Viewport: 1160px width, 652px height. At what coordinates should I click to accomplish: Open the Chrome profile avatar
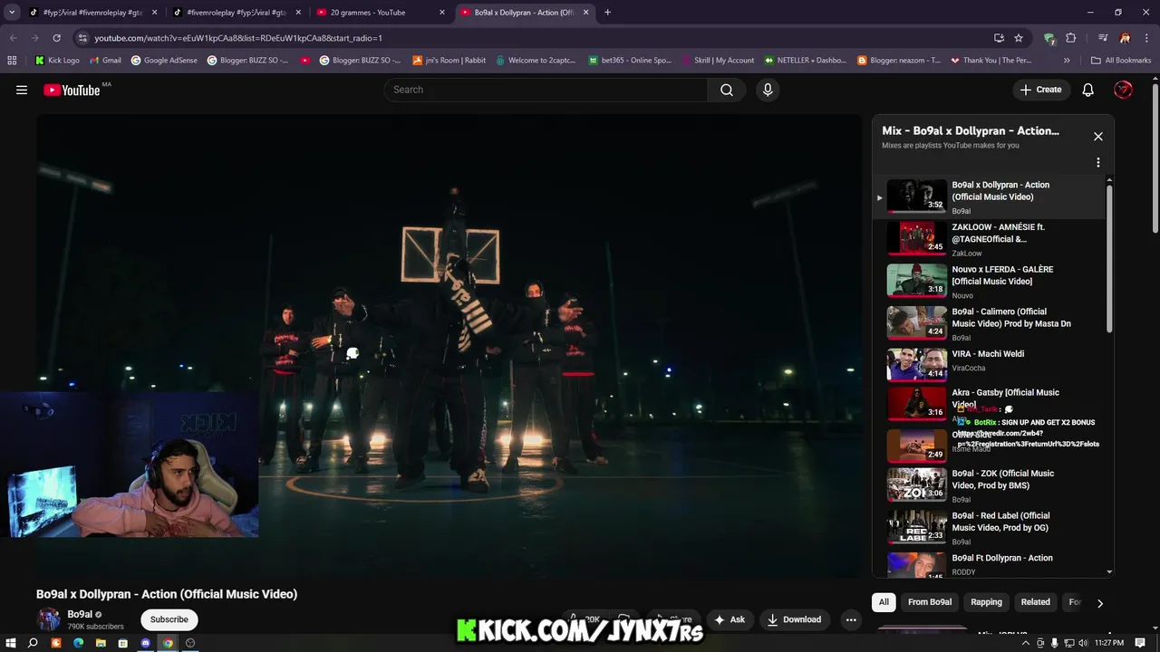(1125, 38)
